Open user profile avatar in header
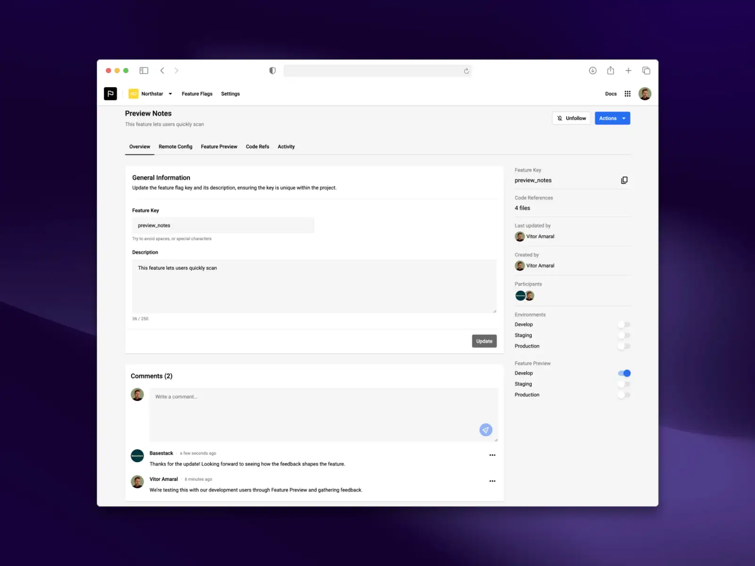755x566 pixels. tap(645, 93)
